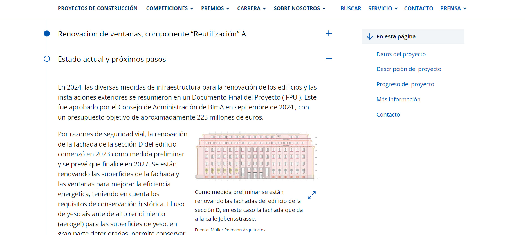525x235 pixels.
Task: Open the building facade drawing thumbnail
Action: pyautogui.click(x=256, y=156)
